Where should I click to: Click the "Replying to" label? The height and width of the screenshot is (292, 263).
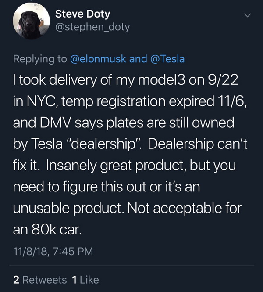click(x=40, y=59)
